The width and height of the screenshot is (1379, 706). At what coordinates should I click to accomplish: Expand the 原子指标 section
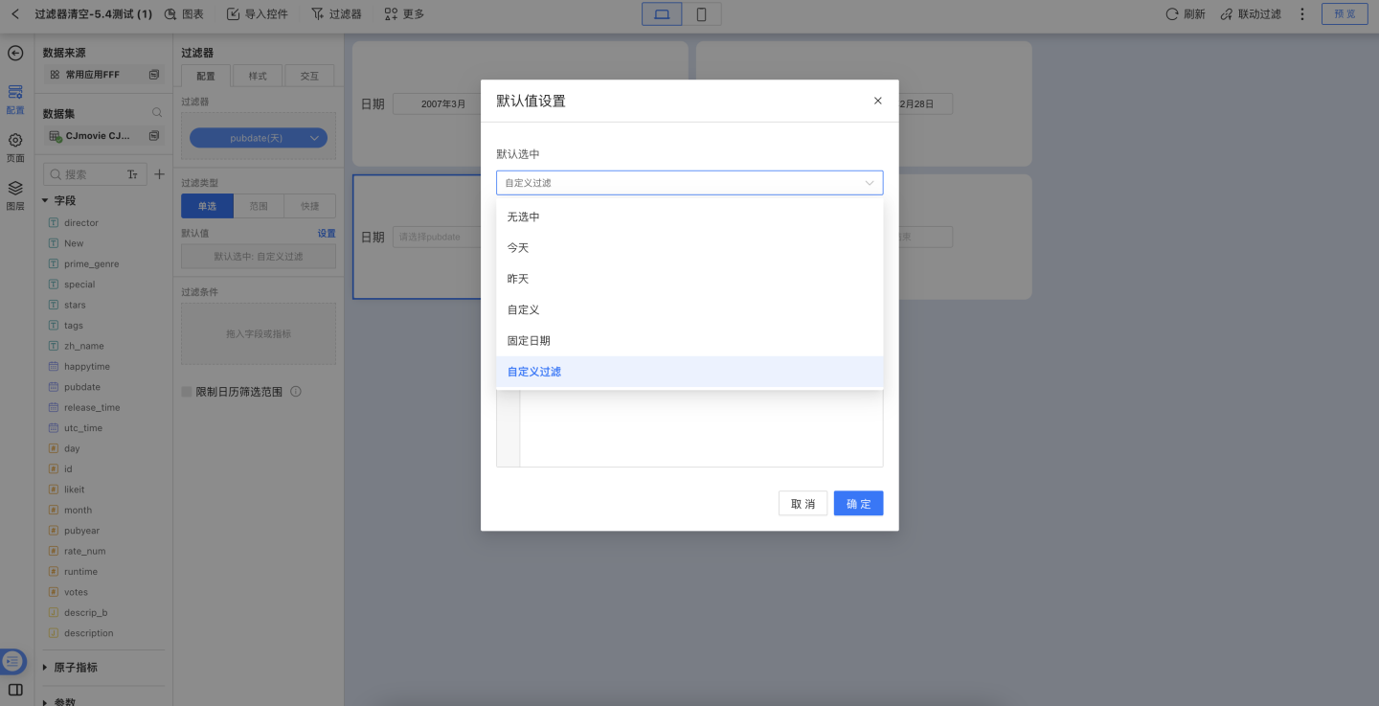click(x=45, y=668)
